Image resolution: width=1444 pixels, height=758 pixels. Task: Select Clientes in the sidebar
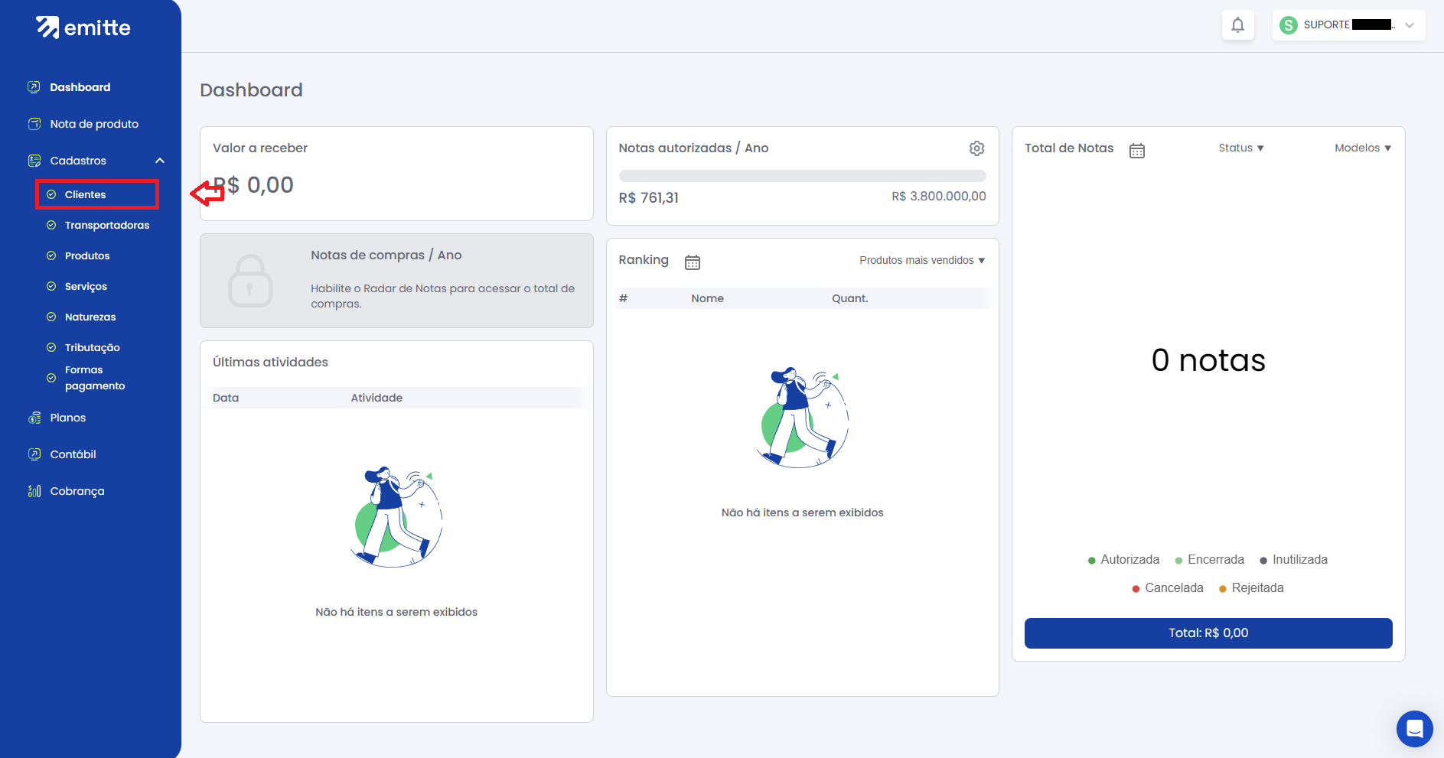click(86, 195)
